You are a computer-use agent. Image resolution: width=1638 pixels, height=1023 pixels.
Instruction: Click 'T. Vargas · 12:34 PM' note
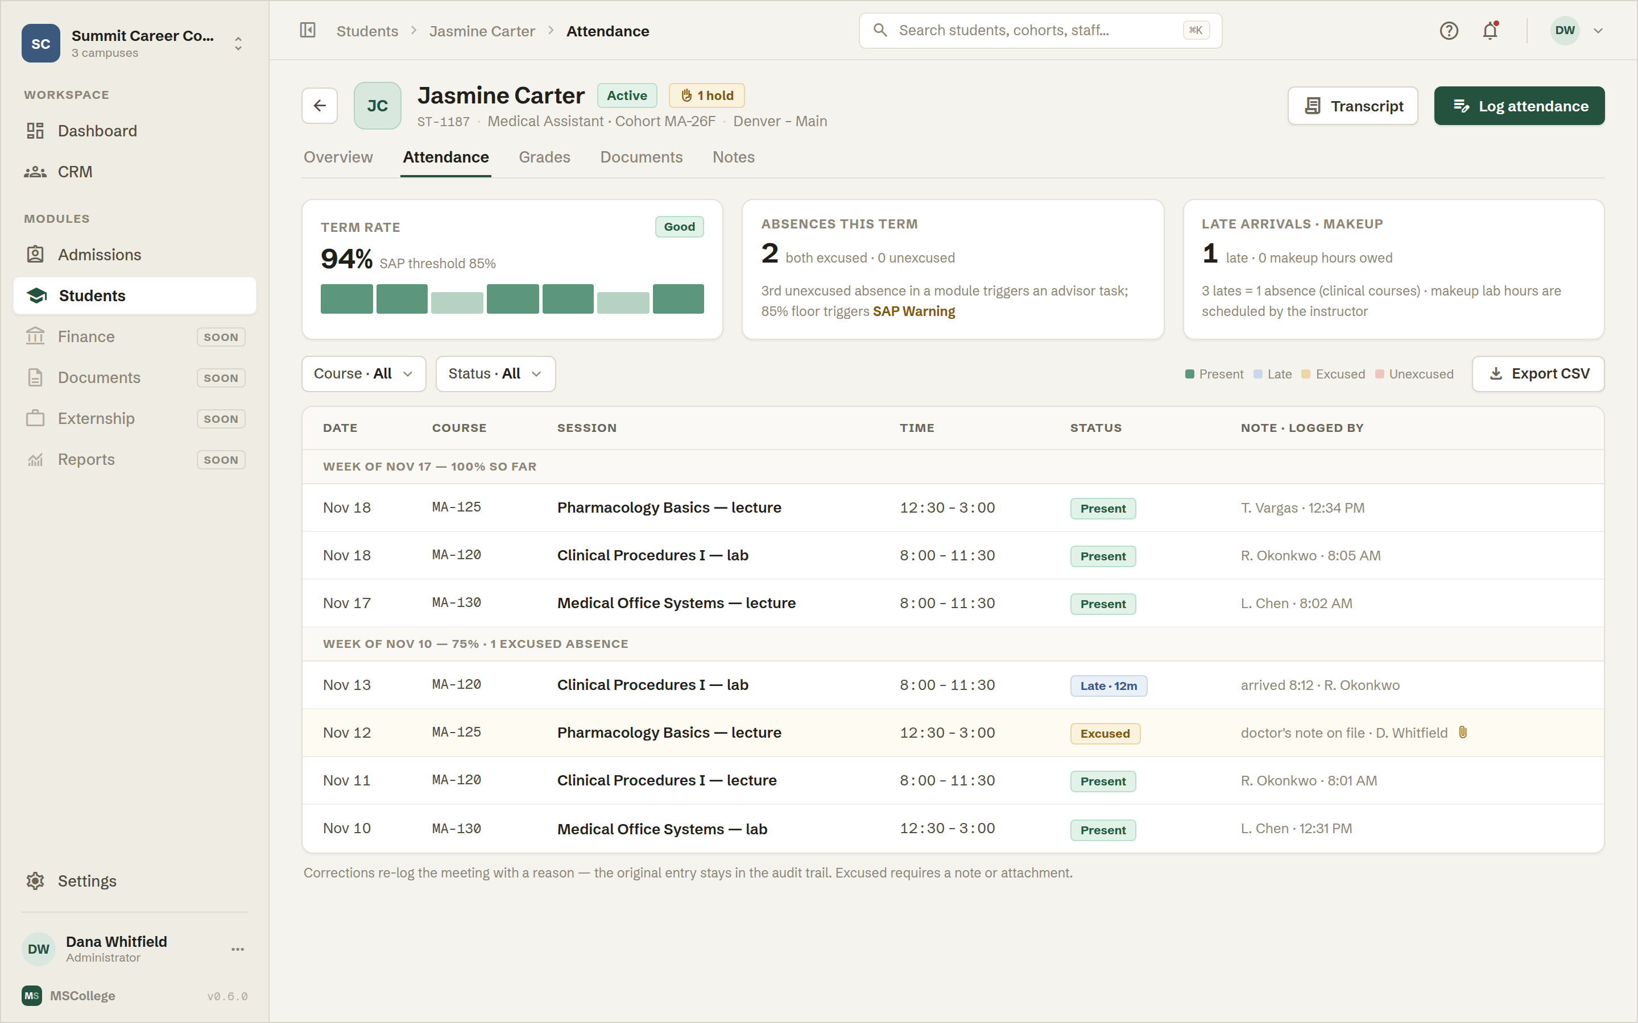[x=1302, y=508]
